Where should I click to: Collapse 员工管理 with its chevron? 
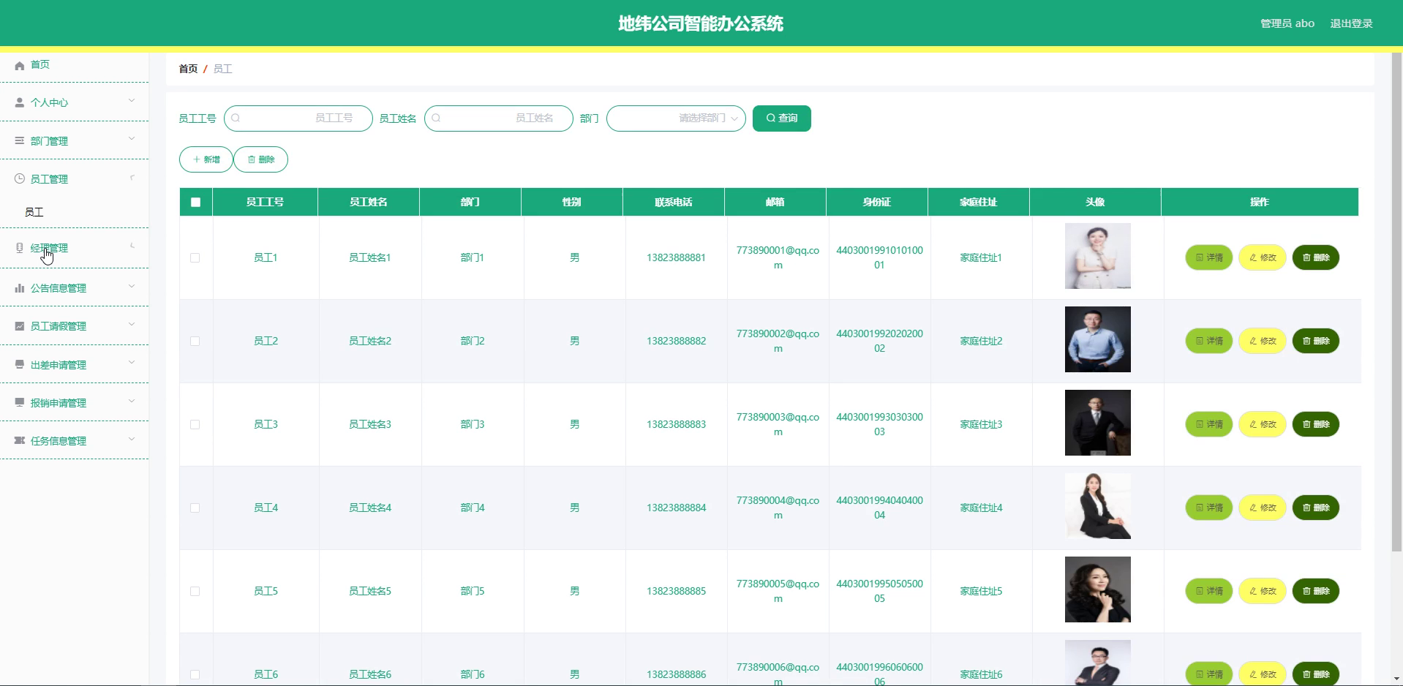coord(132,178)
